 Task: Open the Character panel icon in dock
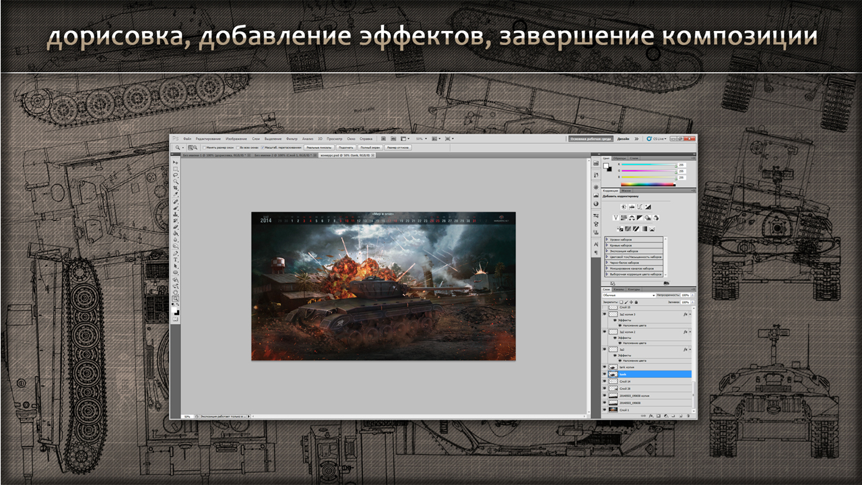point(596,244)
